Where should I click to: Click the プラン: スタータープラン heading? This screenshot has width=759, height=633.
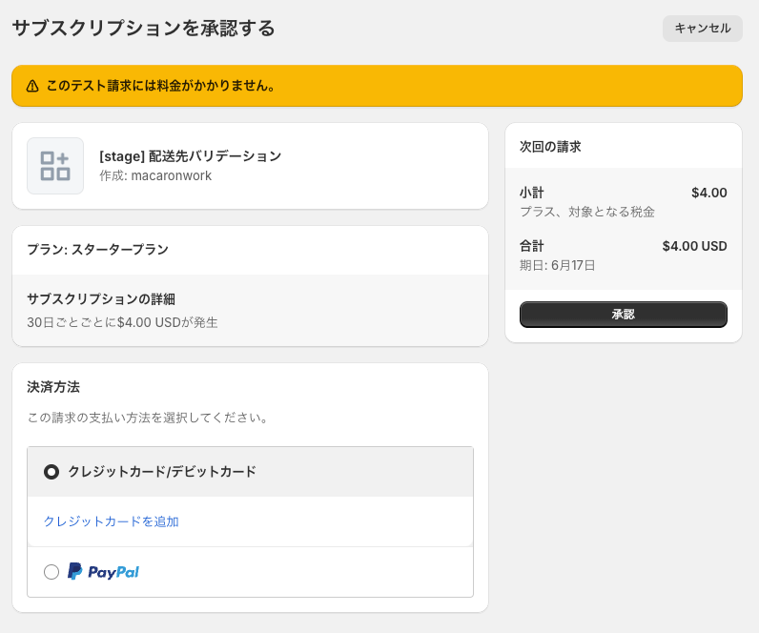(x=98, y=249)
